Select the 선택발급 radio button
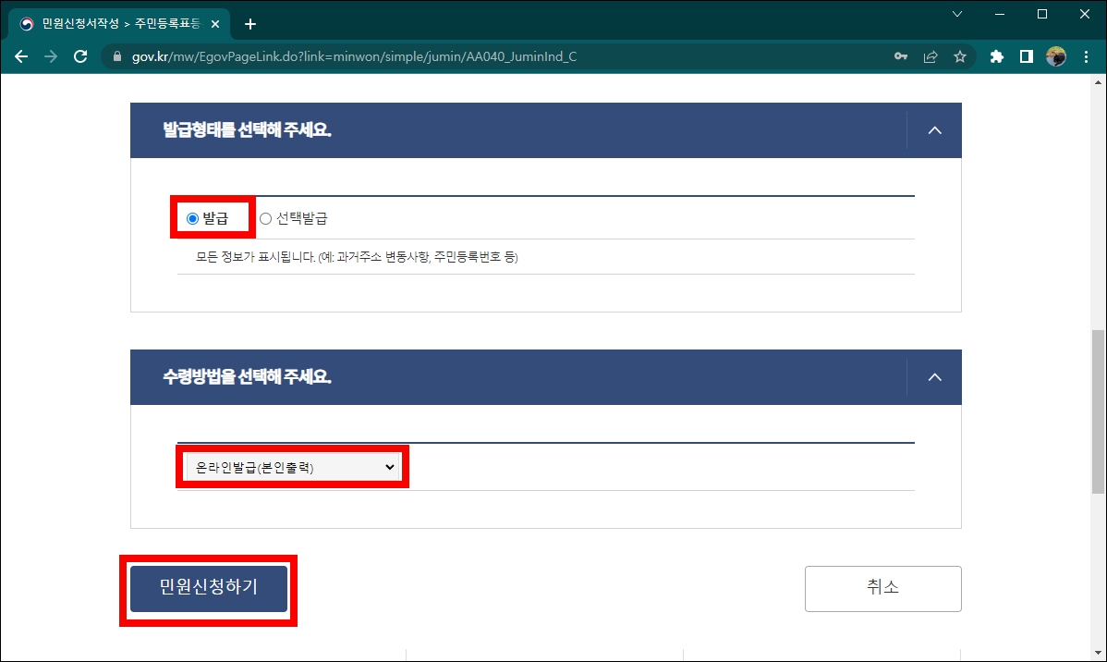1107x662 pixels. coord(266,218)
